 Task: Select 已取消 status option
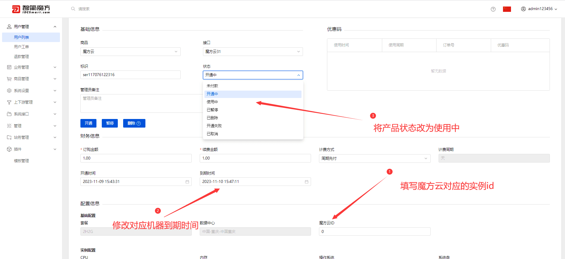click(x=253, y=134)
